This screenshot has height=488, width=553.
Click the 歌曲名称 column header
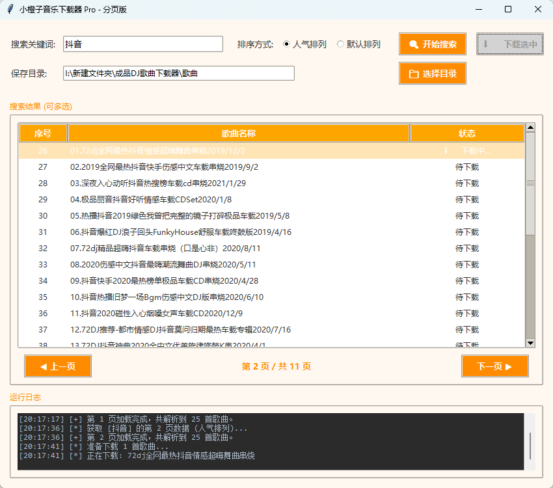pos(239,133)
